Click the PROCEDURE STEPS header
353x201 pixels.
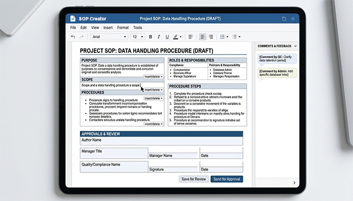pyautogui.click(x=207, y=86)
